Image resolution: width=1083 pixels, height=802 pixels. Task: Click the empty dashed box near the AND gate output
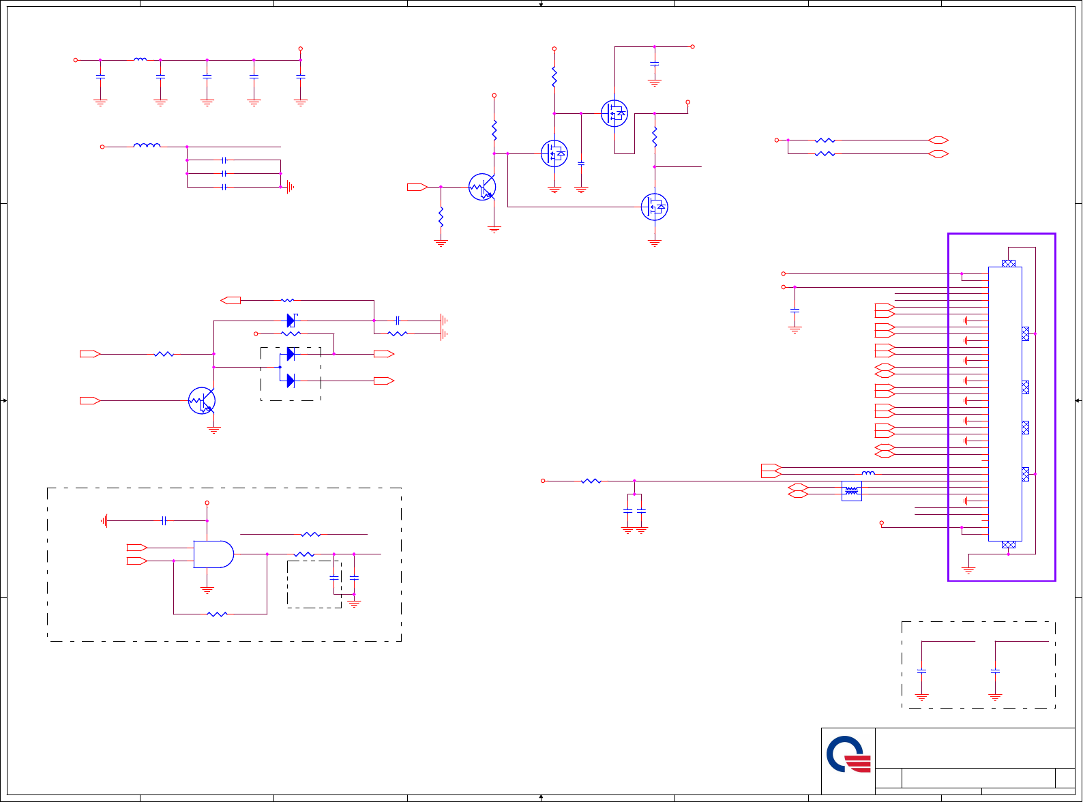pos(314,584)
